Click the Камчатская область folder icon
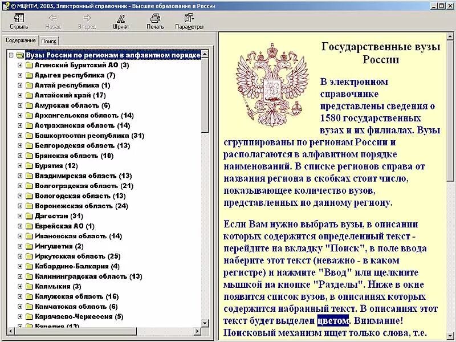 click(x=29, y=307)
